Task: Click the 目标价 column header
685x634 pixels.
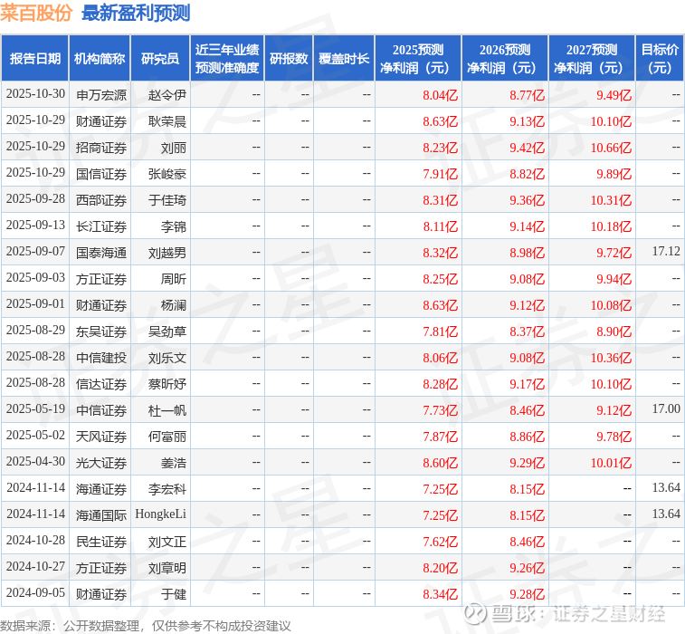Action: 660,58
